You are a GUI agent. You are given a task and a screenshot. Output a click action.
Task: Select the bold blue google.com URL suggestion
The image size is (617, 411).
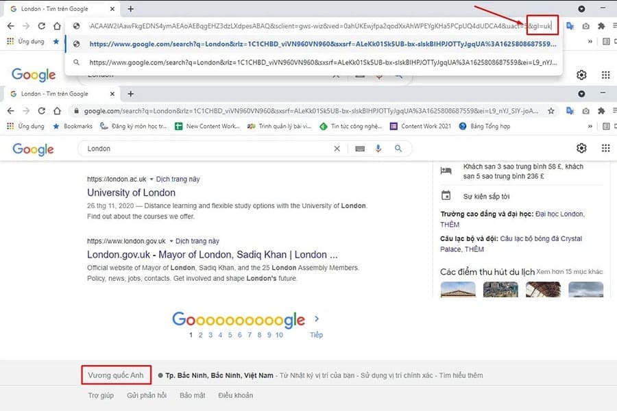click(313, 44)
